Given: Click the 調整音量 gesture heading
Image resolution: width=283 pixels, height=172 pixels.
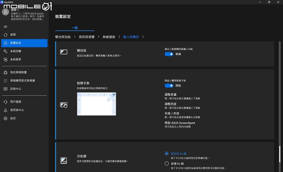Looking at the screenshot, I should (x=171, y=95).
